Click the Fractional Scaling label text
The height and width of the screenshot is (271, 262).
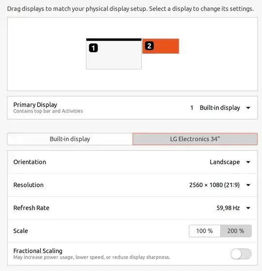click(38, 251)
